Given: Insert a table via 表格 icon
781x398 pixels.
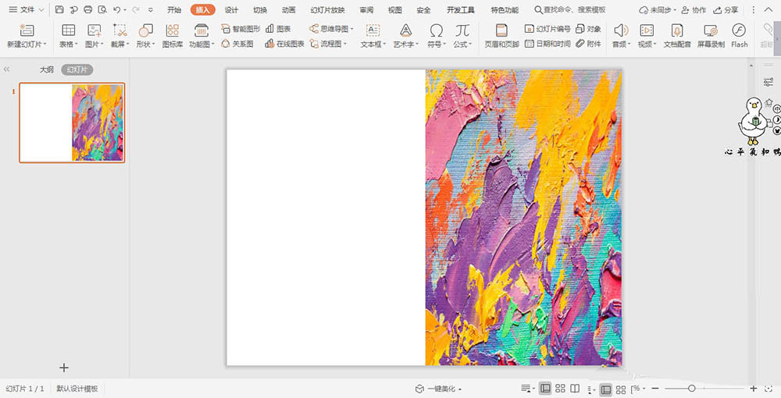Looking at the screenshot, I should pos(68,30).
